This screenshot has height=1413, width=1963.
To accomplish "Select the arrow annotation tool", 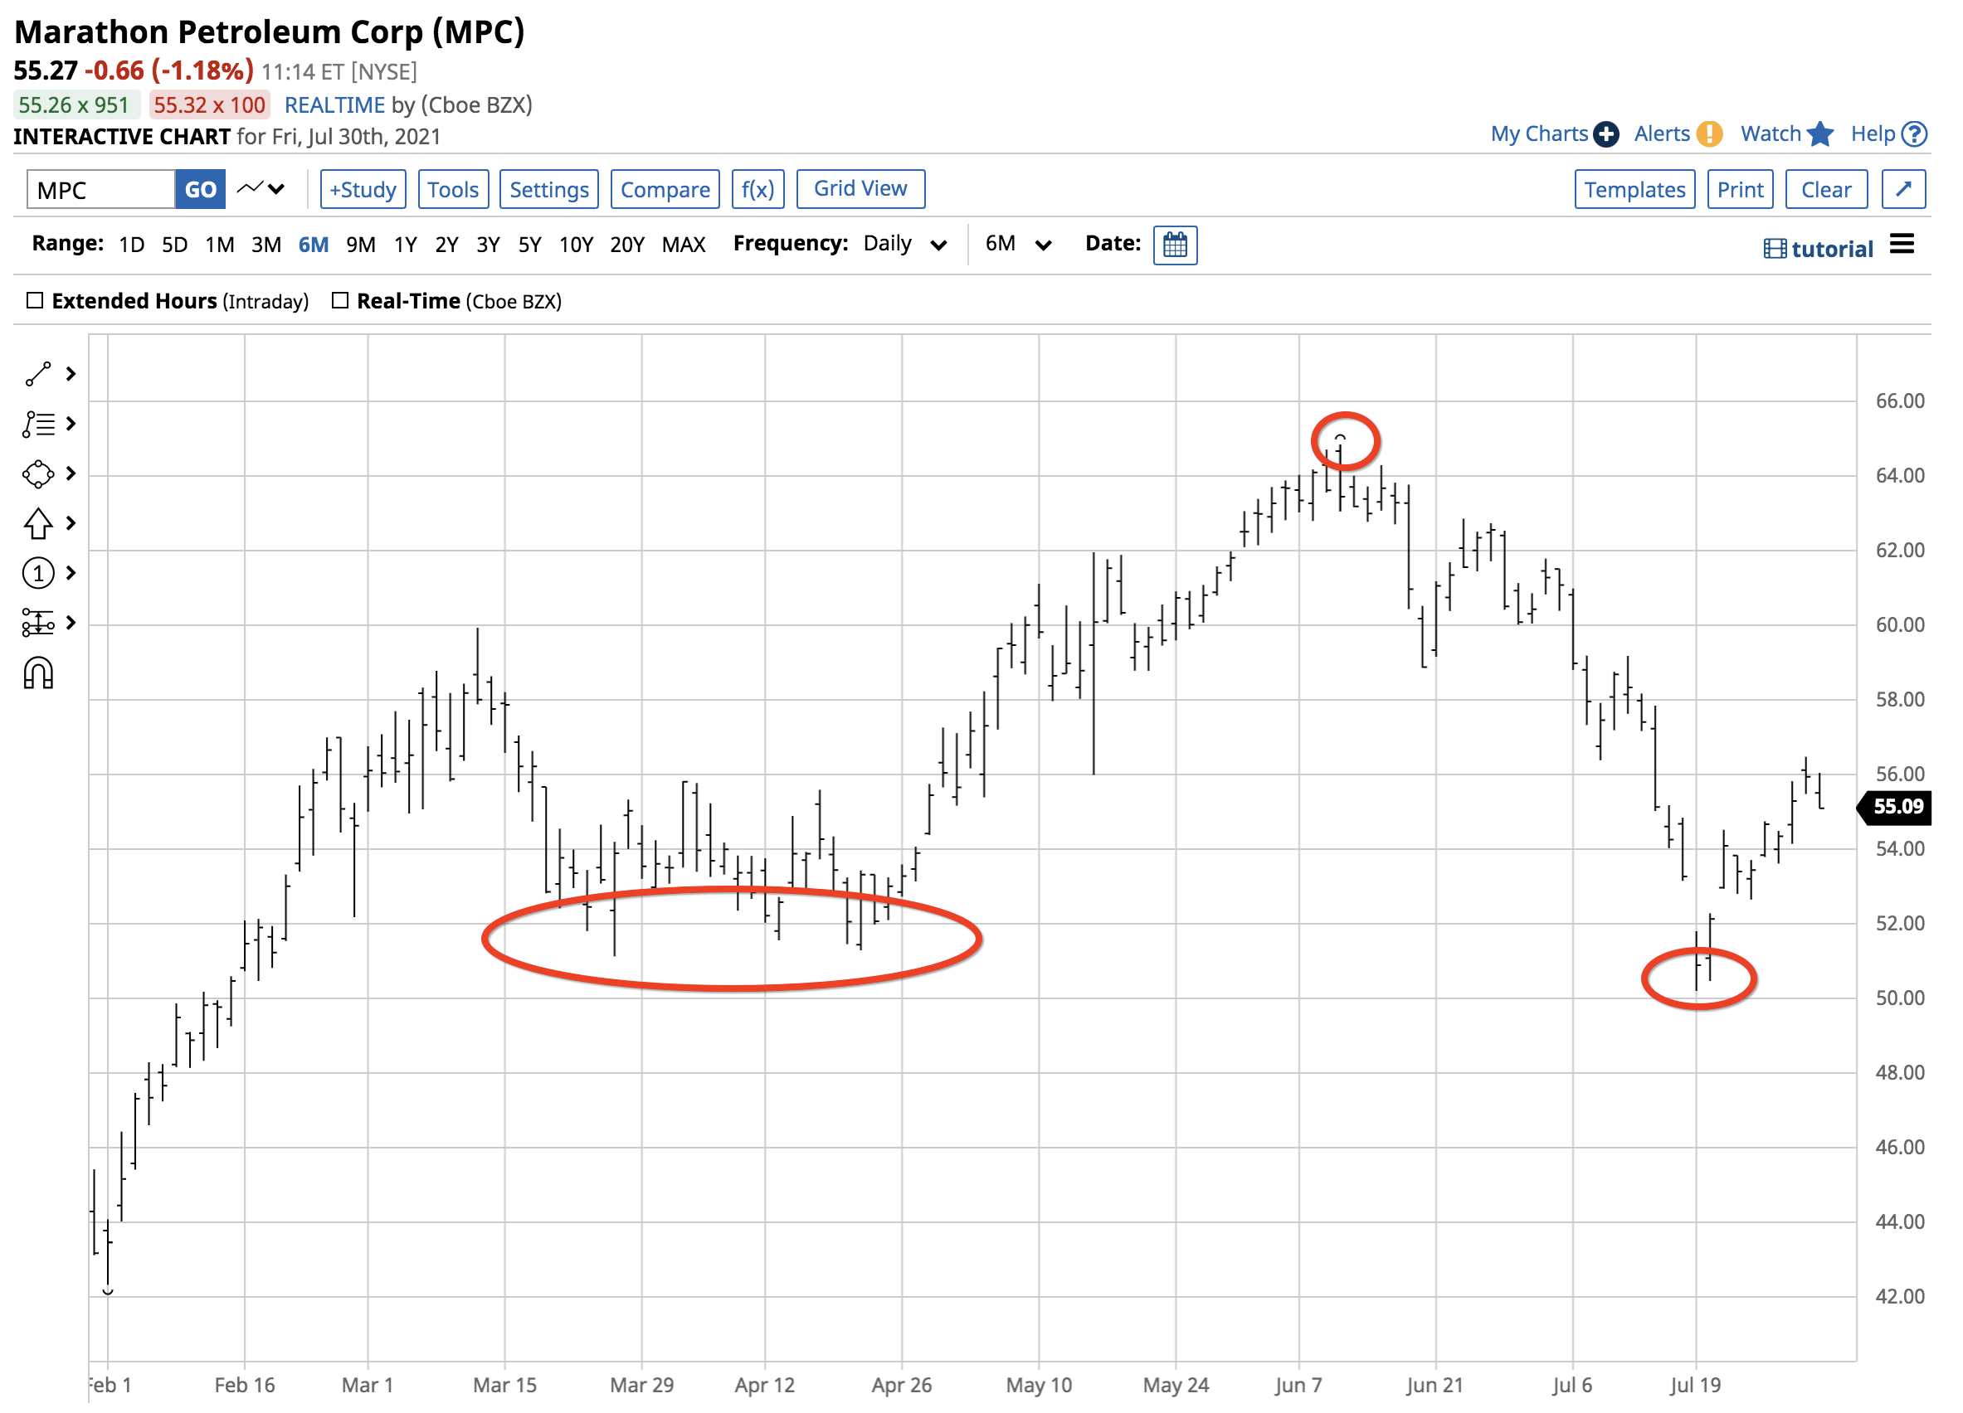I will (x=38, y=522).
